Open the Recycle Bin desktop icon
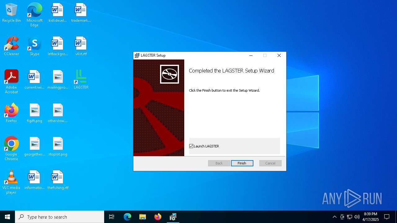 pos(11,13)
